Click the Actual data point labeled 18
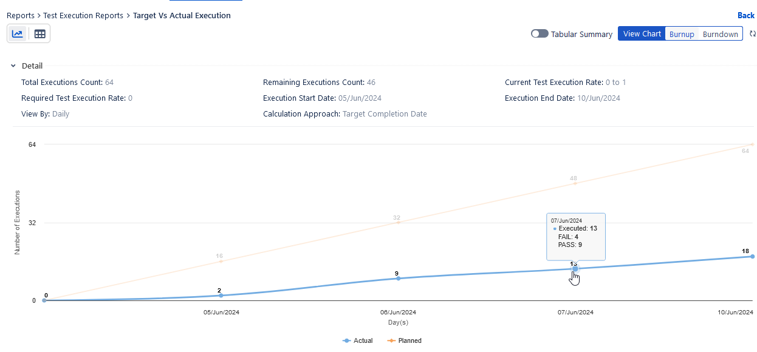The width and height of the screenshot is (757, 352). tap(752, 257)
